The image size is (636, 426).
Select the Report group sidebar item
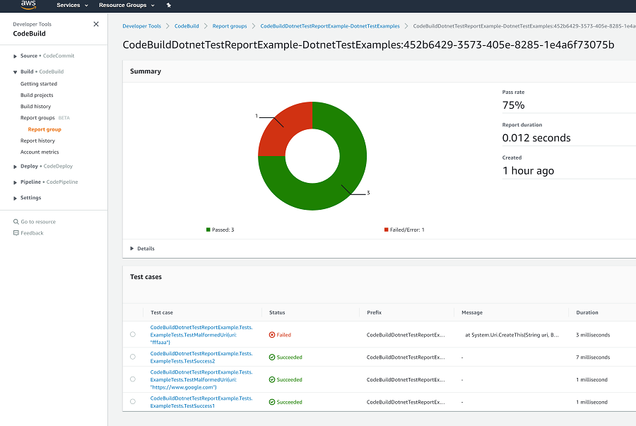[45, 129]
